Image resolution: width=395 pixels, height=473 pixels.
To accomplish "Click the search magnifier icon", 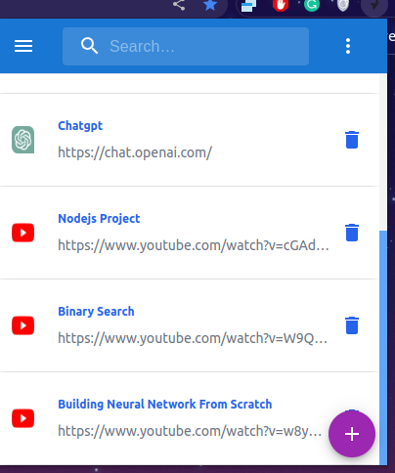I will [x=89, y=46].
